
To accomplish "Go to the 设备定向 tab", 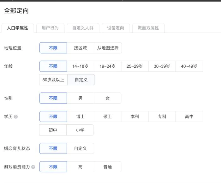I will (x=116, y=28).
